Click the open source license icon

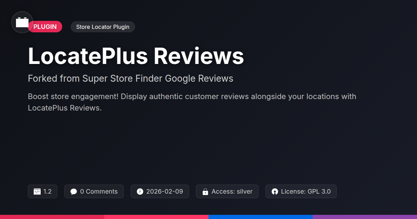coord(275,192)
